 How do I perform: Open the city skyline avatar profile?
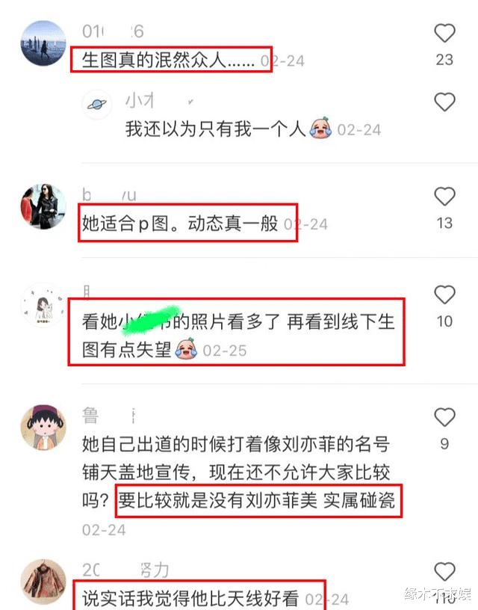(43, 43)
